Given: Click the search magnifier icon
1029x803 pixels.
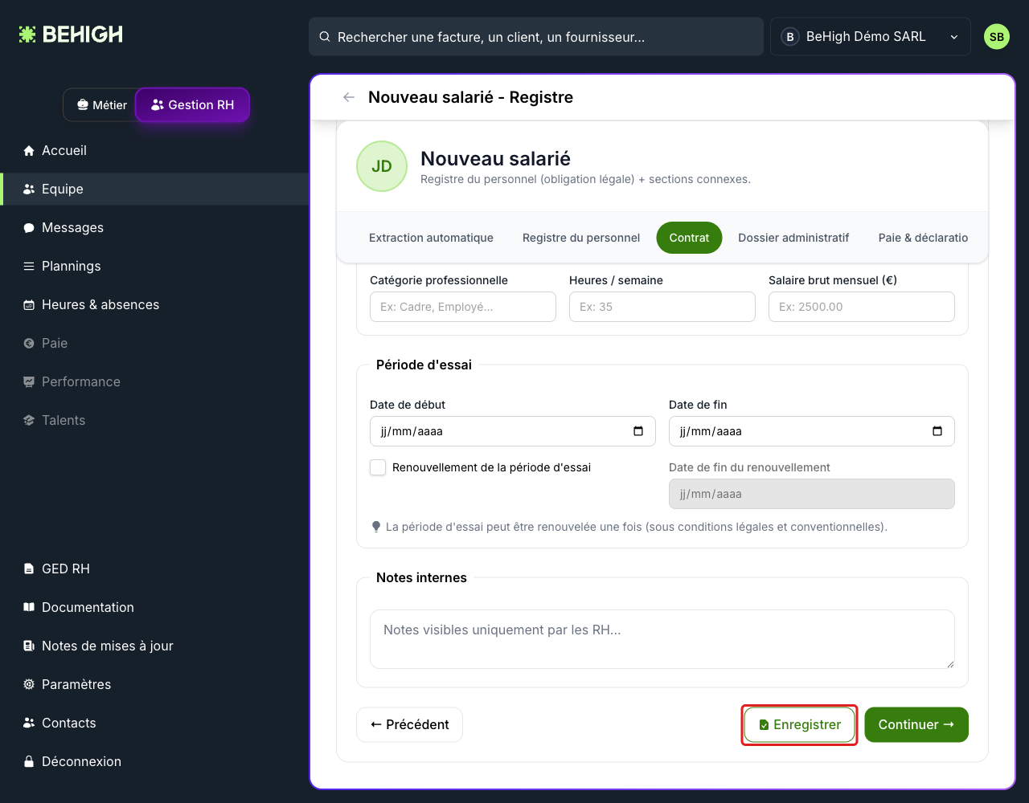Looking at the screenshot, I should click(325, 37).
